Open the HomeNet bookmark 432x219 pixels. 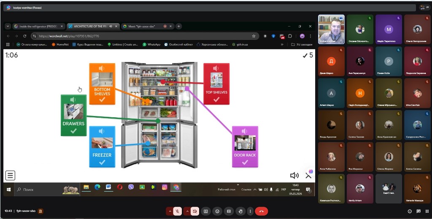[x=60, y=44]
